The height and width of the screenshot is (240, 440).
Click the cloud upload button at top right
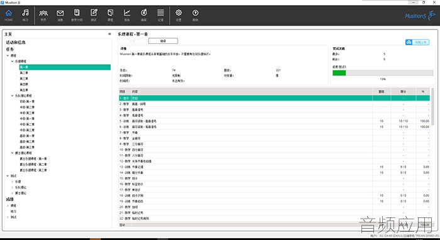point(417,42)
